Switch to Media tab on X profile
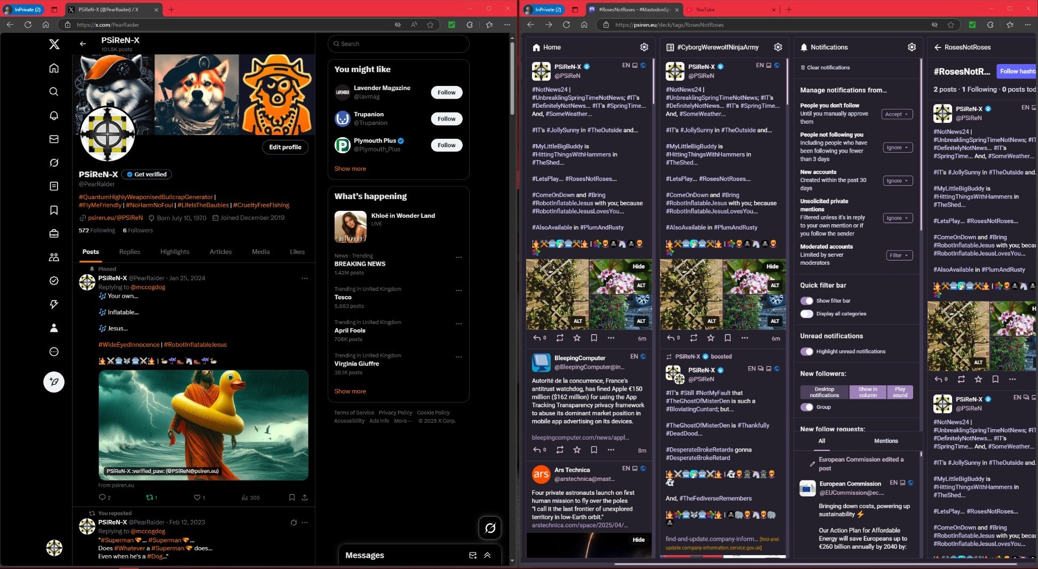1038x569 pixels. pyautogui.click(x=261, y=252)
